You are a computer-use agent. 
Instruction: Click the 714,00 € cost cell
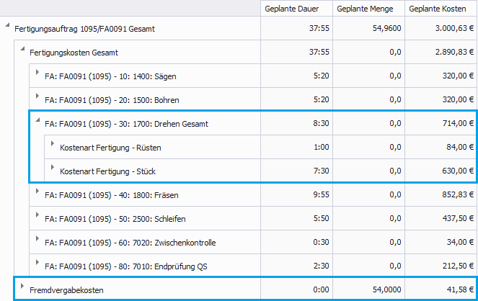[x=456, y=124]
